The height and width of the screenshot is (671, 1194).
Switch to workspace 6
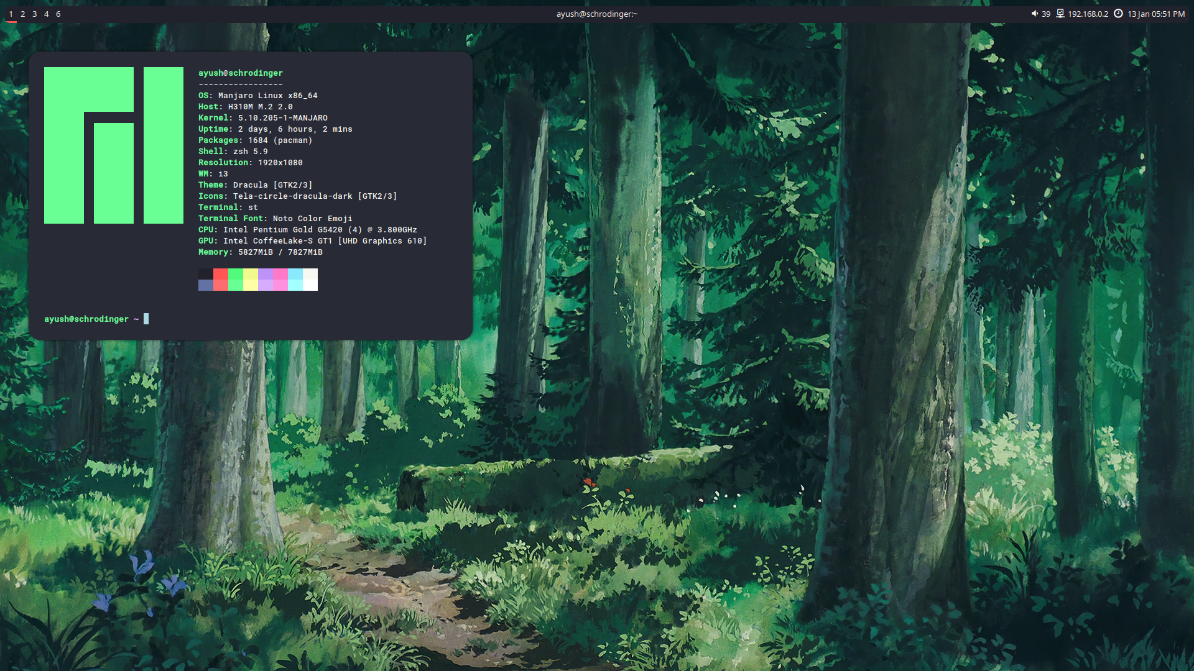(58, 14)
